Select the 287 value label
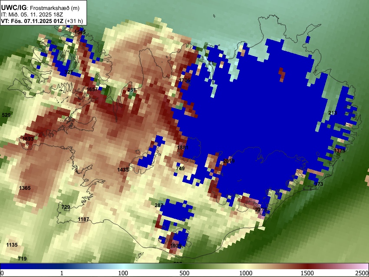Viewport: 369px width, 277px height. [x=159, y=205]
